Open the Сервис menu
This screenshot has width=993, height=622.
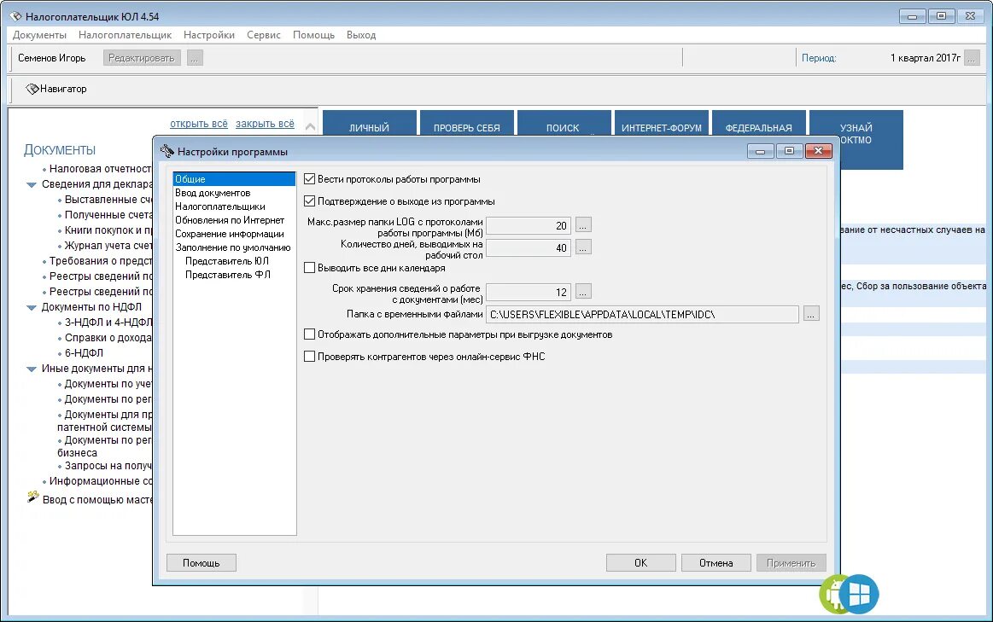coord(264,35)
